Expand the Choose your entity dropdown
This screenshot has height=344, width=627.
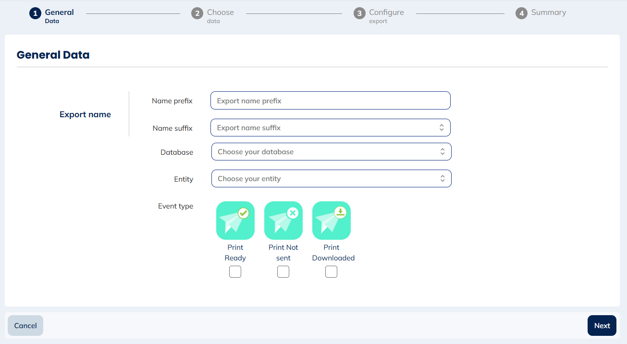pos(331,178)
